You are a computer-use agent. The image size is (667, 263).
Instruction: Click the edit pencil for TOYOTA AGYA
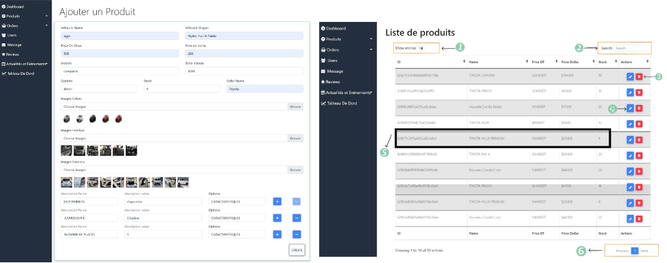pyautogui.click(x=630, y=124)
